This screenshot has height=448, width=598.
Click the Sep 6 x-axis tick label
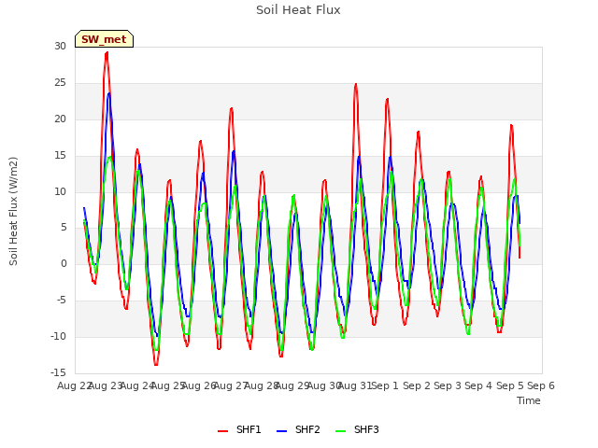click(541, 385)
